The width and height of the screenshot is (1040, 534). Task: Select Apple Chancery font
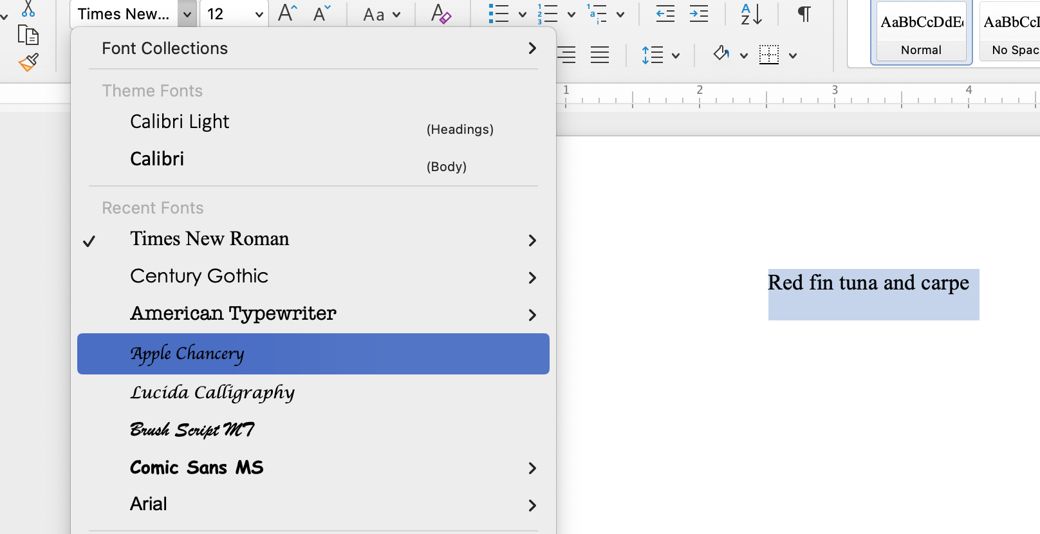tap(313, 354)
